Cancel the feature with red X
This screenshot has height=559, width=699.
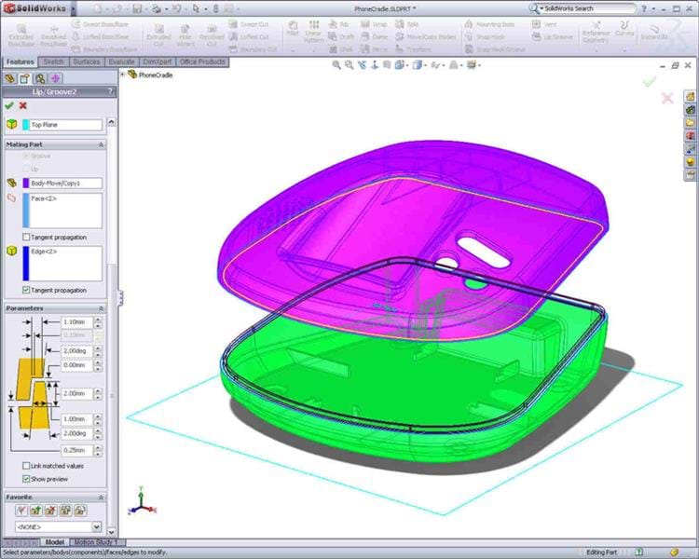[x=23, y=105]
